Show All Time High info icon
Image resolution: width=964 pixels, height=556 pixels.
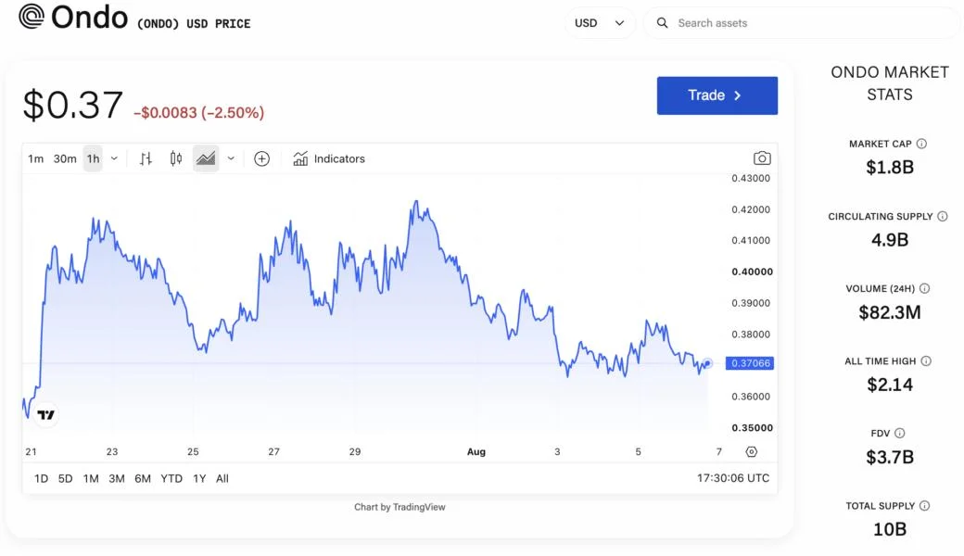tap(926, 361)
